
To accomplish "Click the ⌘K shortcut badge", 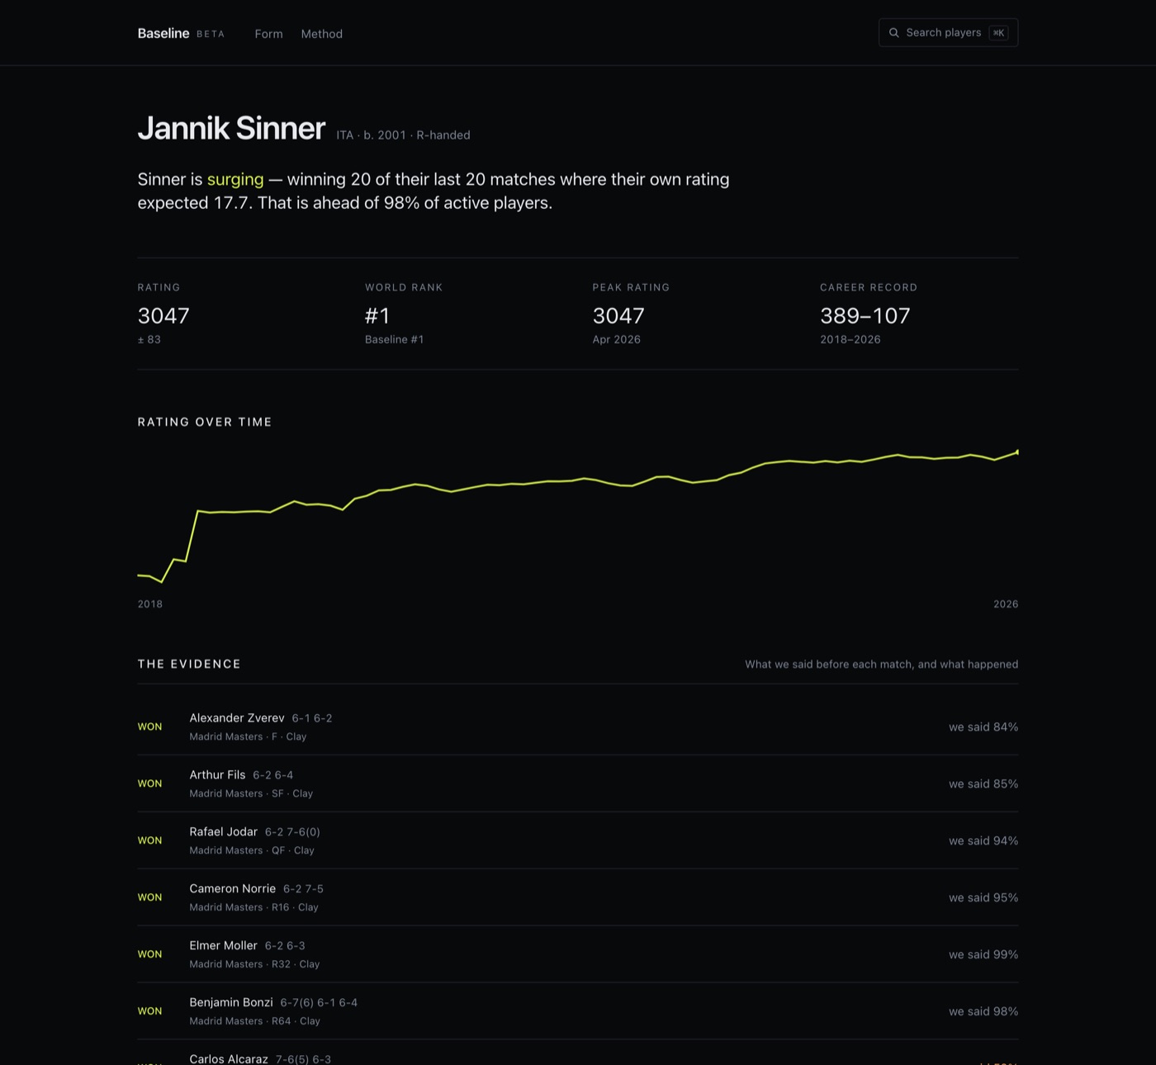I will pos(998,33).
